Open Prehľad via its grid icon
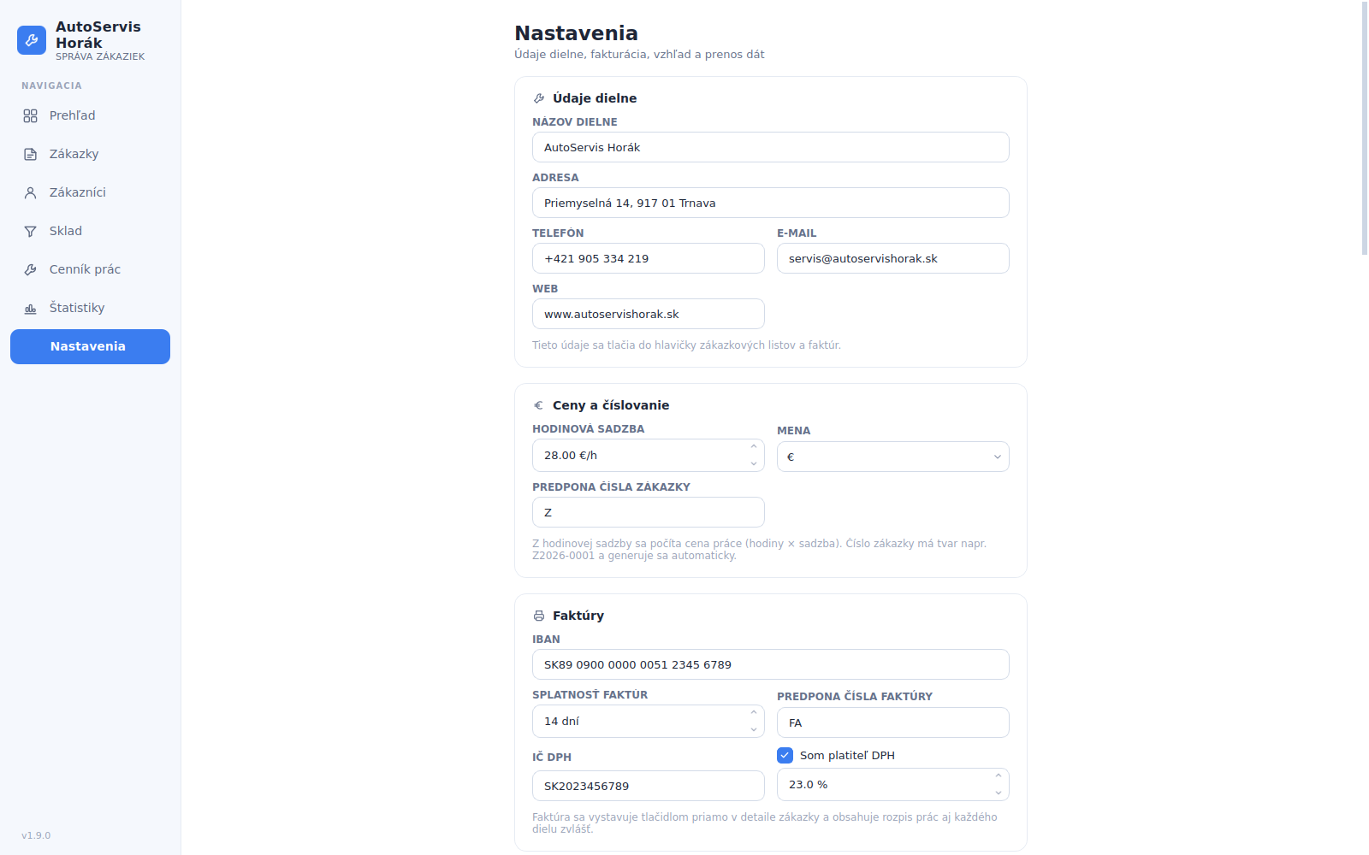 pyautogui.click(x=31, y=115)
